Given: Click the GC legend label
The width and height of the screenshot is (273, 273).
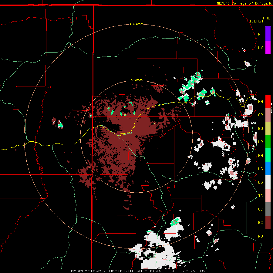Looking at the screenshot, I should (x=260, y=209).
